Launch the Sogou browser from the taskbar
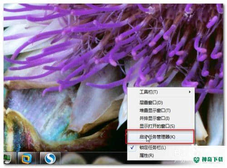227x168 pixels. click(x=50, y=158)
